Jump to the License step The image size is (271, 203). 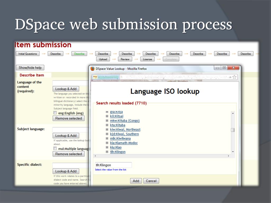(x=147, y=59)
